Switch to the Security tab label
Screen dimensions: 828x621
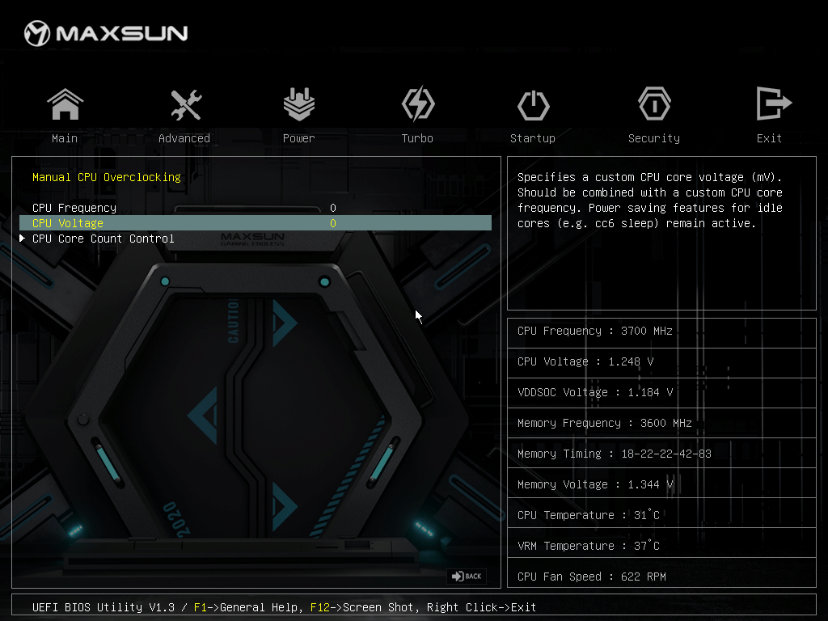pos(654,138)
